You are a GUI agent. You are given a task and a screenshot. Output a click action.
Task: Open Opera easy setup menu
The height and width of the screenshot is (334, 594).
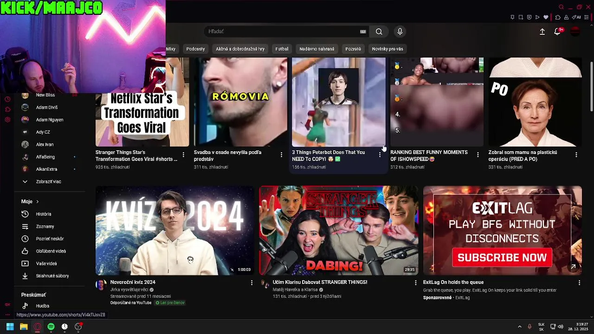pos(586,17)
